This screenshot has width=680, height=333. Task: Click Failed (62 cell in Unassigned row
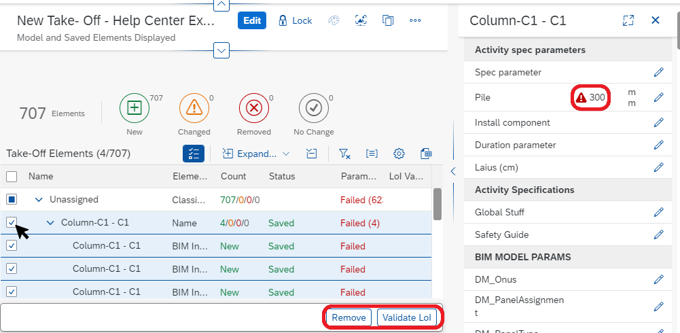click(361, 200)
